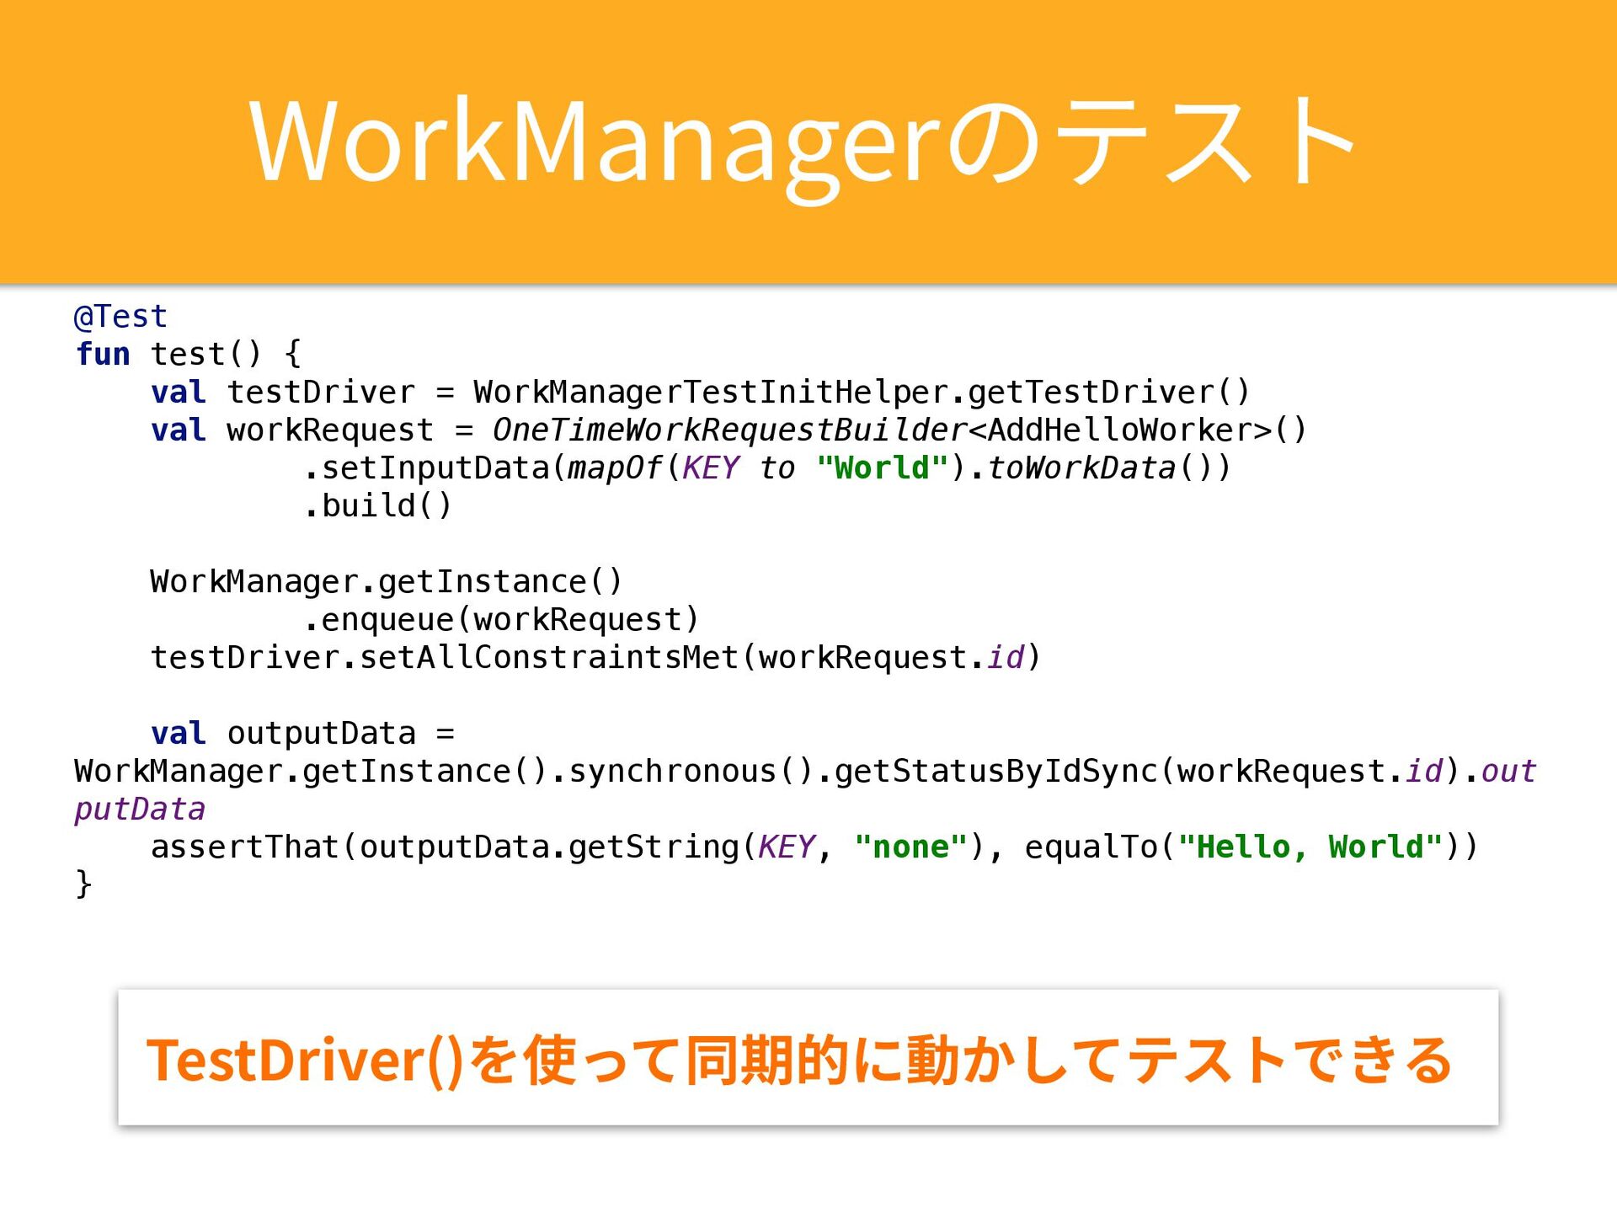Click the first WorkManager.getInstance() line

(386, 582)
